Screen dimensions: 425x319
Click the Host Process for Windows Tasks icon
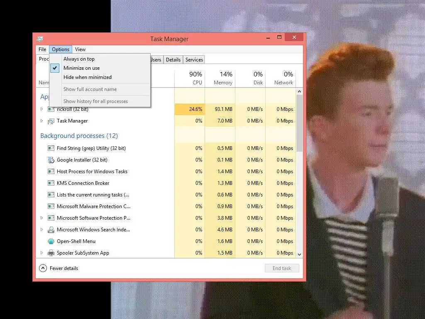coord(51,172)
